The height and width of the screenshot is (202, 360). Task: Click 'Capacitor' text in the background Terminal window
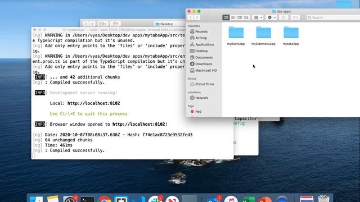coord(246,118)
